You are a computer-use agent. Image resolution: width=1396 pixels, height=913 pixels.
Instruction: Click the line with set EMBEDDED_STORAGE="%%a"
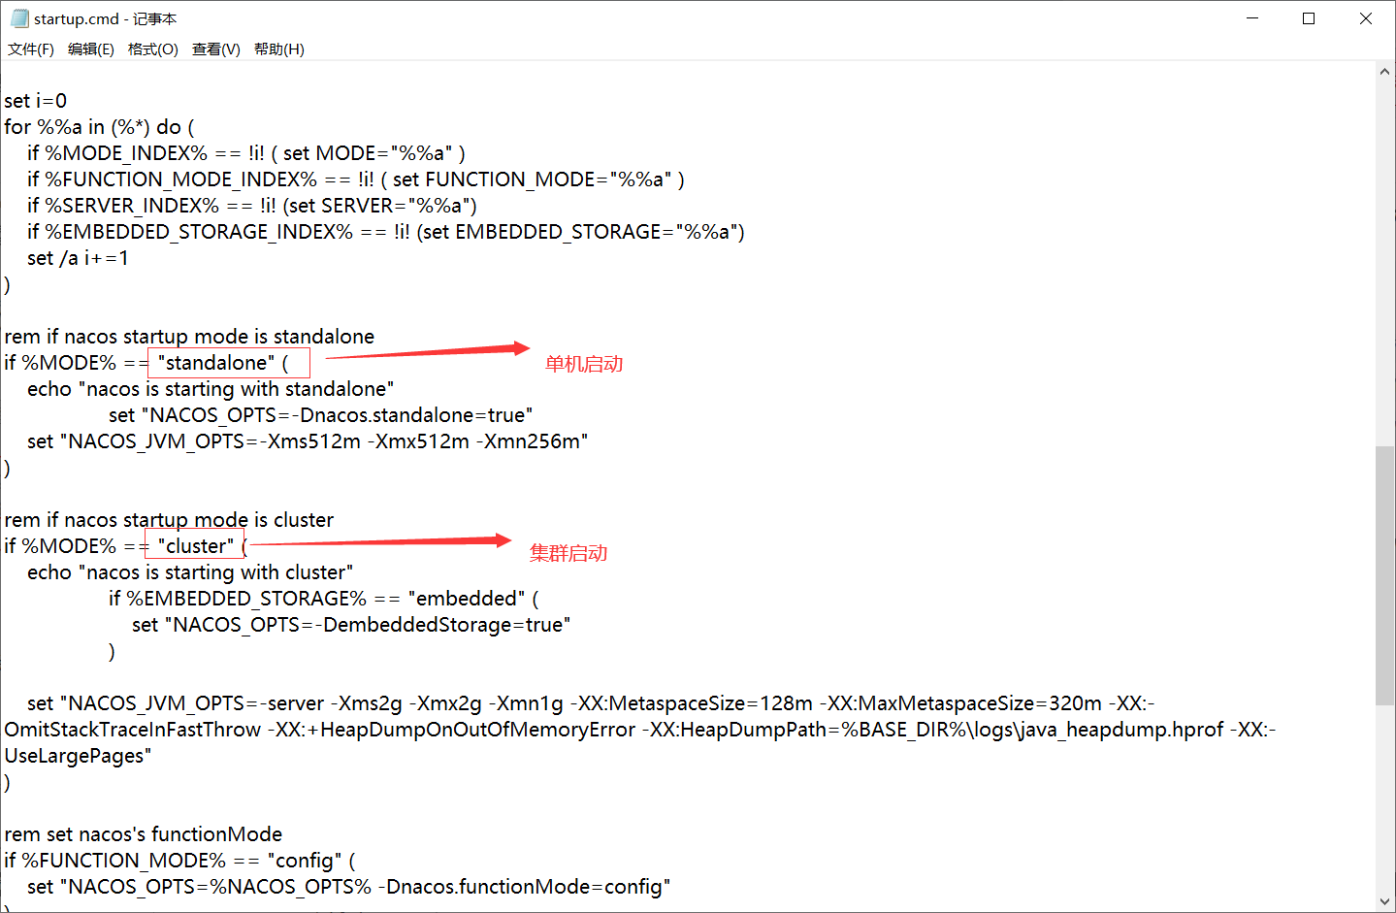386,232
